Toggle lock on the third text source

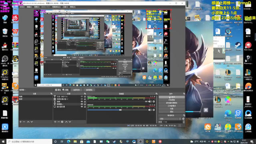tap(85, 102)
